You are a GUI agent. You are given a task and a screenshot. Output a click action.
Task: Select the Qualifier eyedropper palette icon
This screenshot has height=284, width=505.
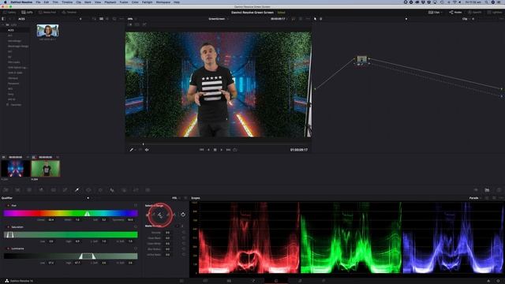coord(77,190)
